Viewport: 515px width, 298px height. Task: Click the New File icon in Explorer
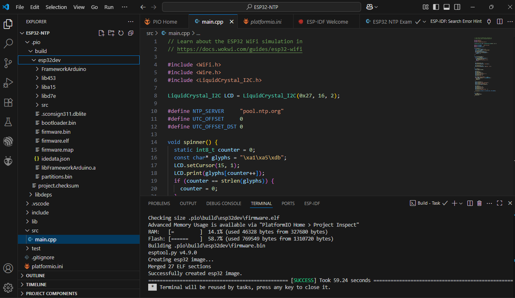coord(101,33)
